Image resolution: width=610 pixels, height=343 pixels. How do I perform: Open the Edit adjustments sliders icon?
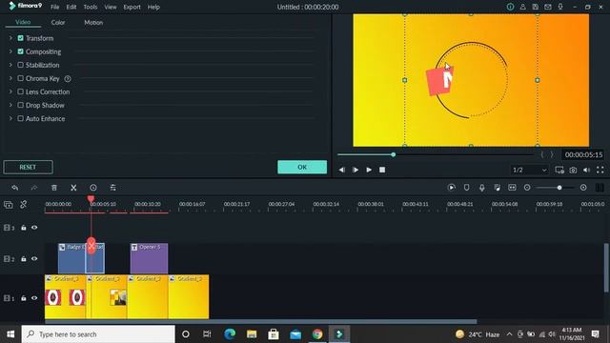112,188
